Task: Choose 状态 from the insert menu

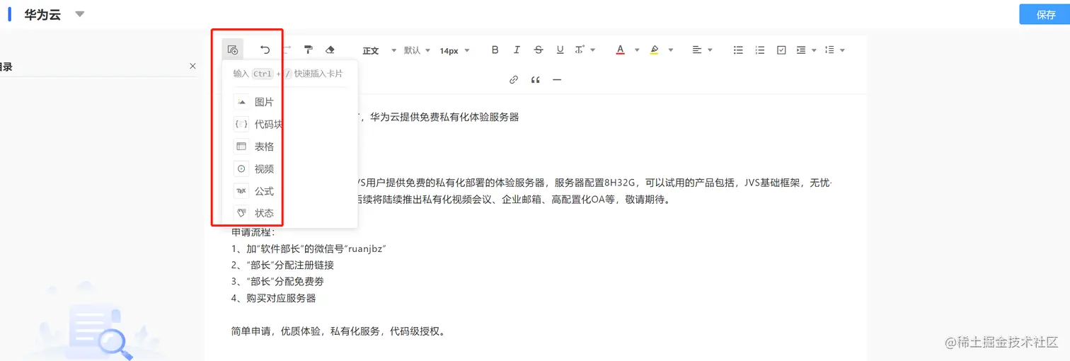Action: 289,213
